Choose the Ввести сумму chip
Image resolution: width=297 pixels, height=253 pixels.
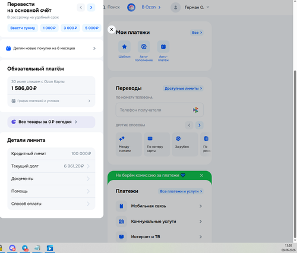pos(23,28)
